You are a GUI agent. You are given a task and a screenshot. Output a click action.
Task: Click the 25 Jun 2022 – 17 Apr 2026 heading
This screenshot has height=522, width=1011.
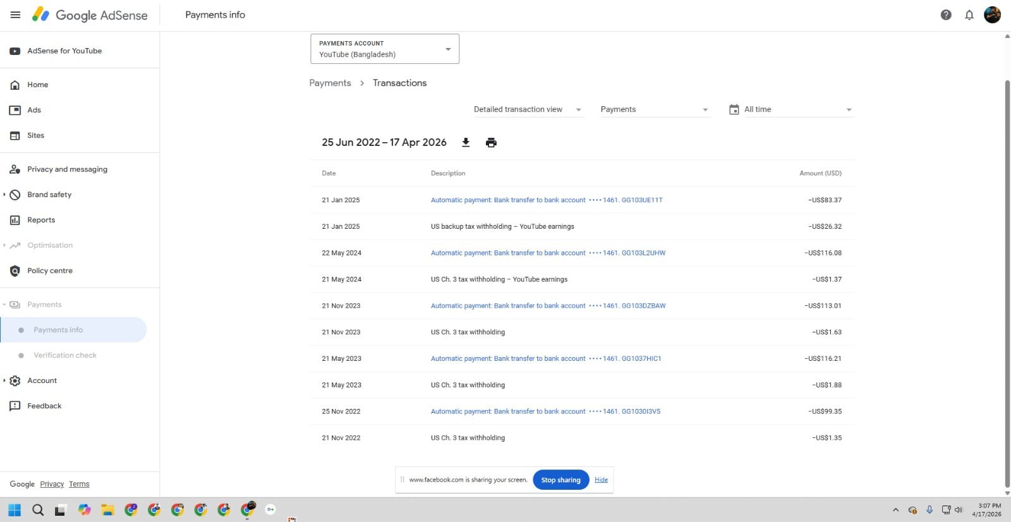pyautogui.click(x=384, y=143)
